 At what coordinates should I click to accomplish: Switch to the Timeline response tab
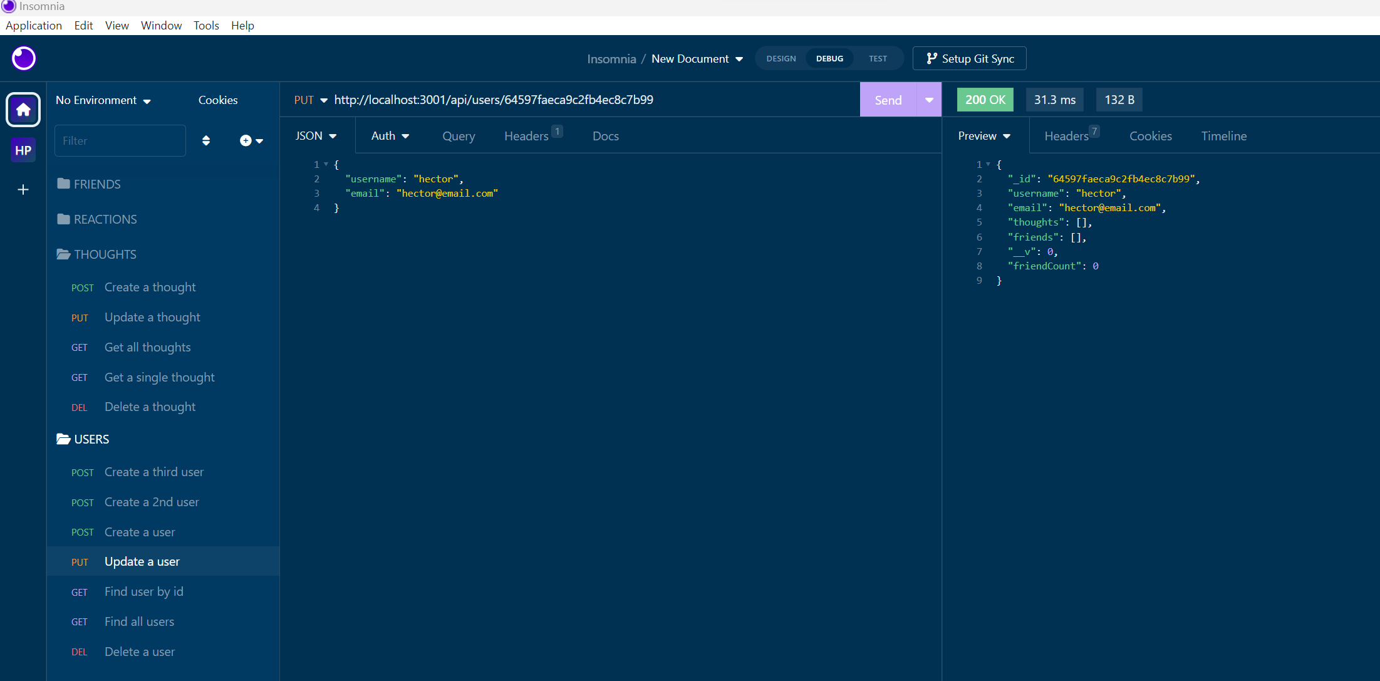tap(1224, 135)
